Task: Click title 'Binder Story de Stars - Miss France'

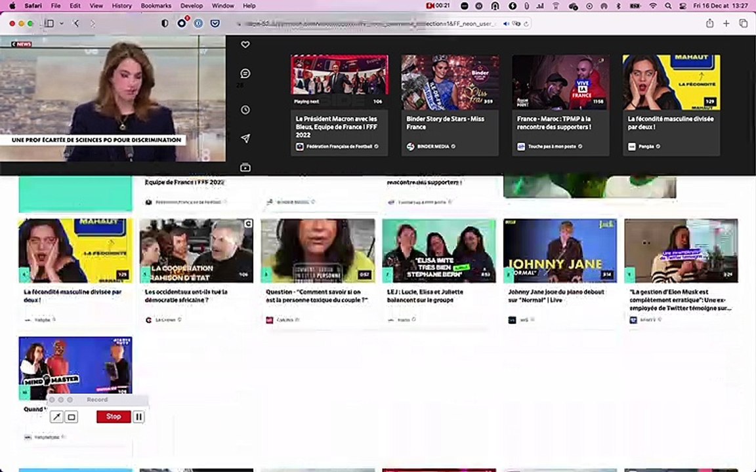Action: coord(445,123)
